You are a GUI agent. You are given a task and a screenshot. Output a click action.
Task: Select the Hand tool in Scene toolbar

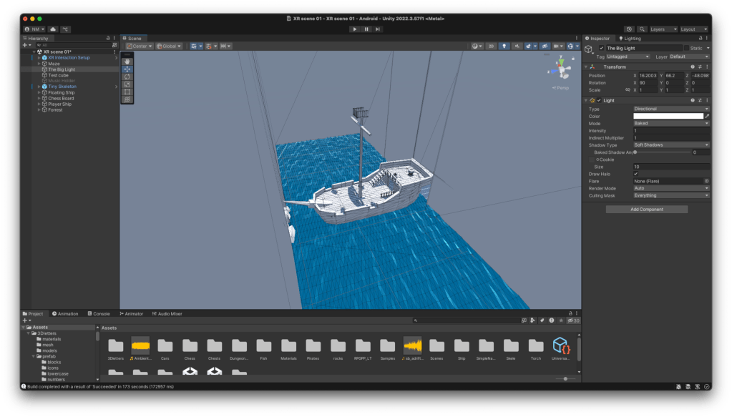pyautogui.click(x=127, y=61)
